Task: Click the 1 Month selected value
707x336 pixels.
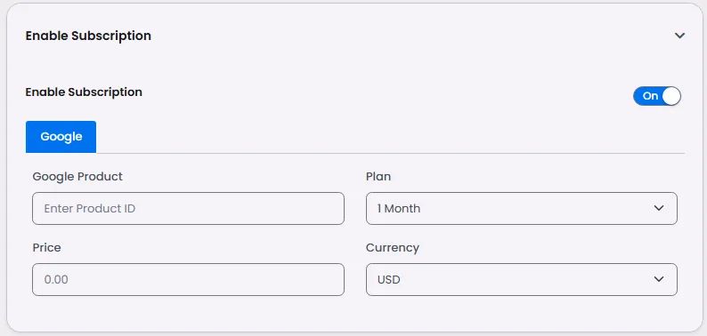Action: pos(399,209)
